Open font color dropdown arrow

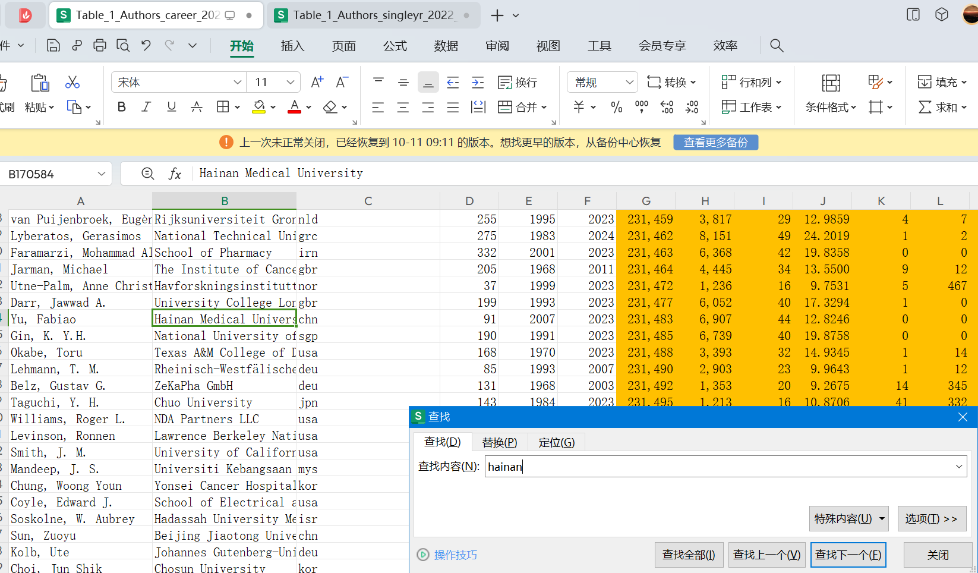(x=309, y=108)
